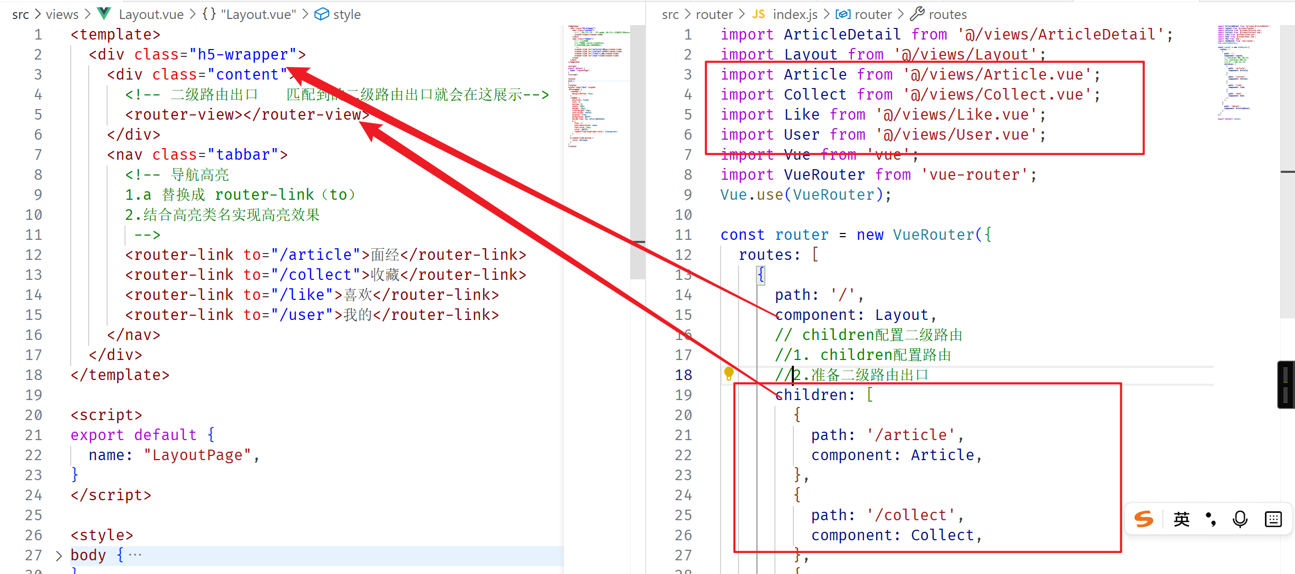The height and width of the screenshot is (574, 1295).
Task: Open the views folder breadcrumb dropdown
Action: tap(62, 14)
